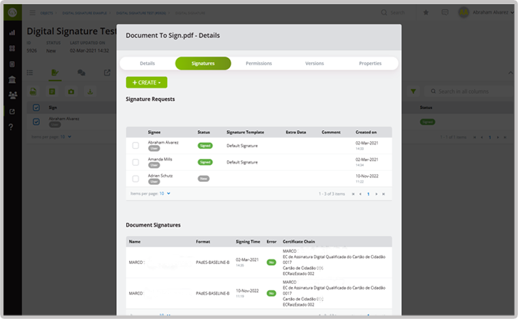This screenshot has width=518, height=319.
Task: Open the messages icon in top bar
Action: point(445,12)
